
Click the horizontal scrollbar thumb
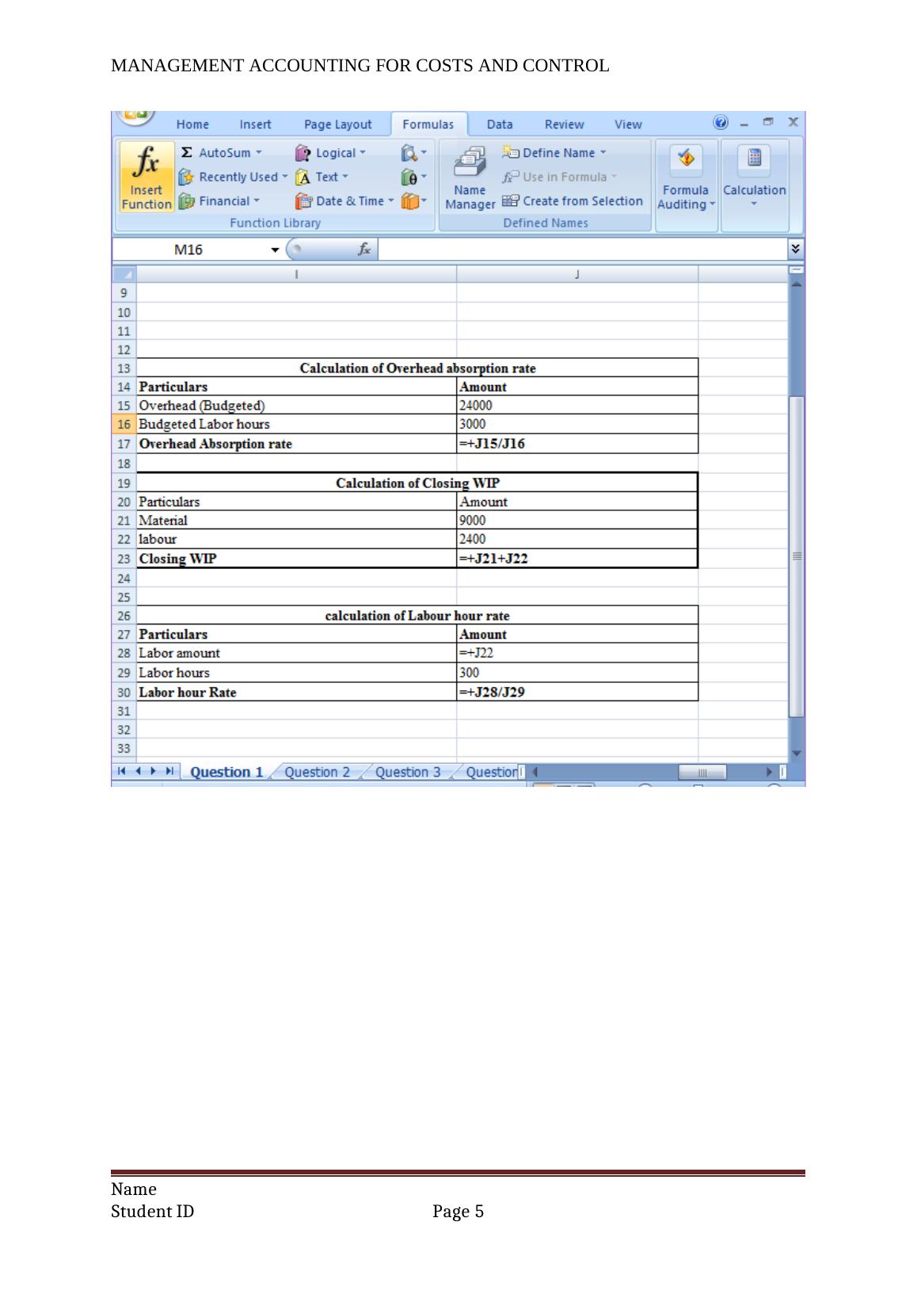702,772
